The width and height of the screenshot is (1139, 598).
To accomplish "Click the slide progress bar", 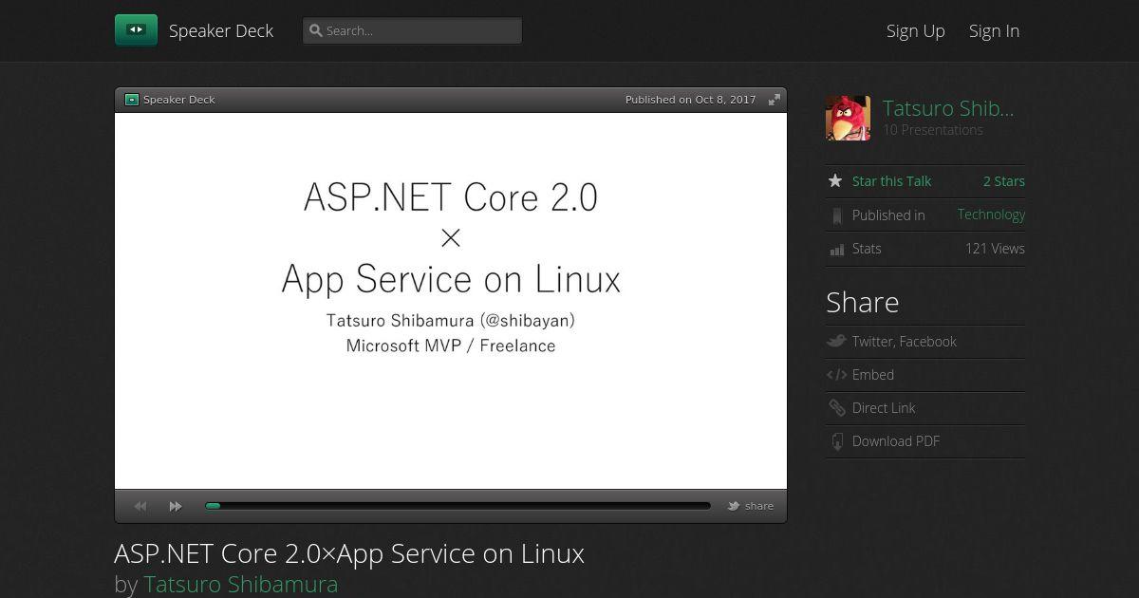I will [x=457, y=506].
